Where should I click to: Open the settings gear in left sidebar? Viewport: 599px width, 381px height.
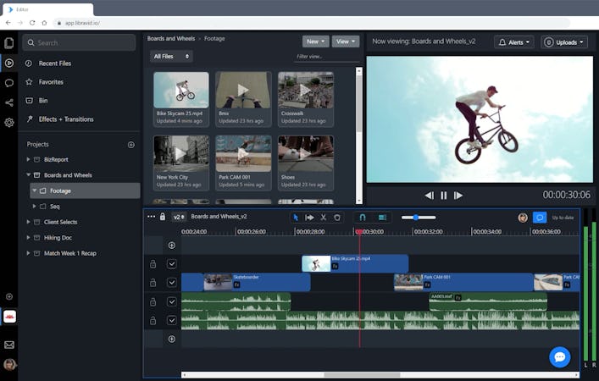click(8, 123)
